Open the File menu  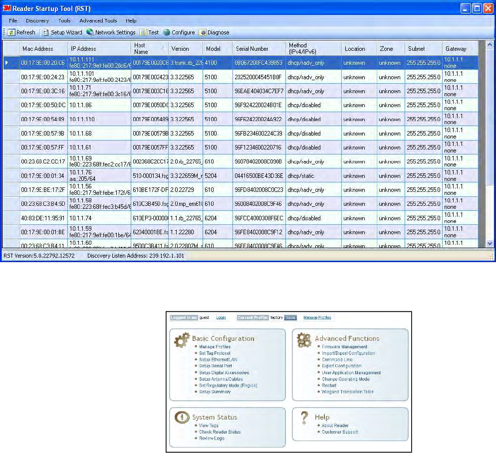pyautogui.click(x=13, y=21)
